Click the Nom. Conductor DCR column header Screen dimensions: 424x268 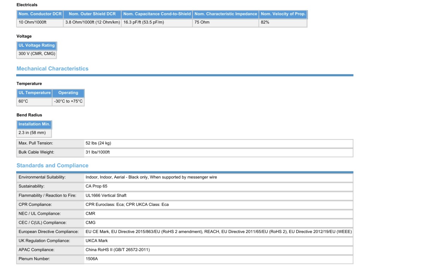click(x=40, y=14)
